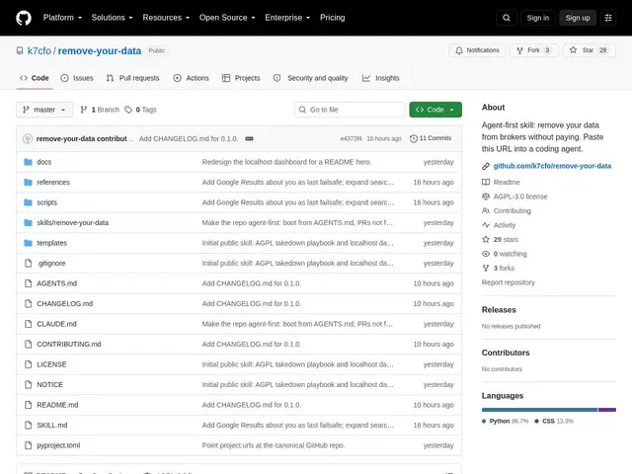Open the AGENTS.md file

pyautogui.click(x=57, y=283)
